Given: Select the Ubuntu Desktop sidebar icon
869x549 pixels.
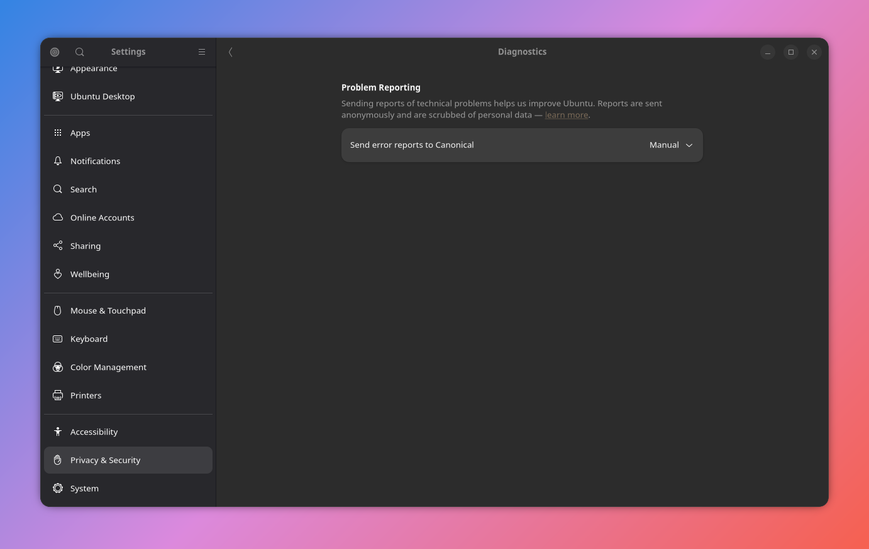Looking at the screenshot, I should (x=58, y=96).
